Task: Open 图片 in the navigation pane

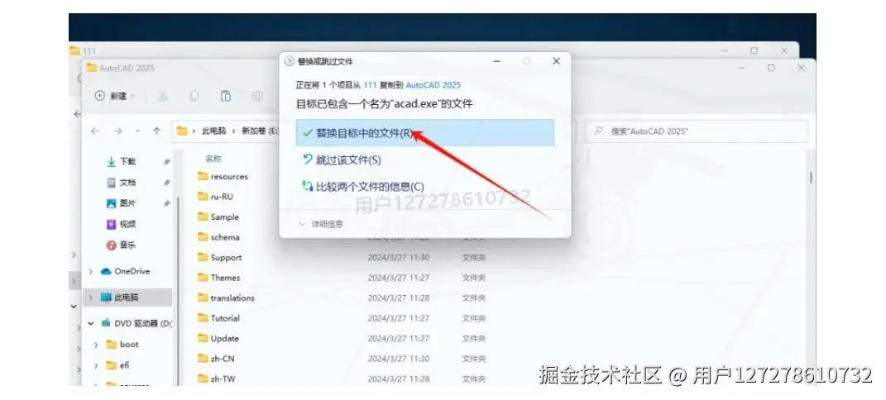Action: point(127,203)
